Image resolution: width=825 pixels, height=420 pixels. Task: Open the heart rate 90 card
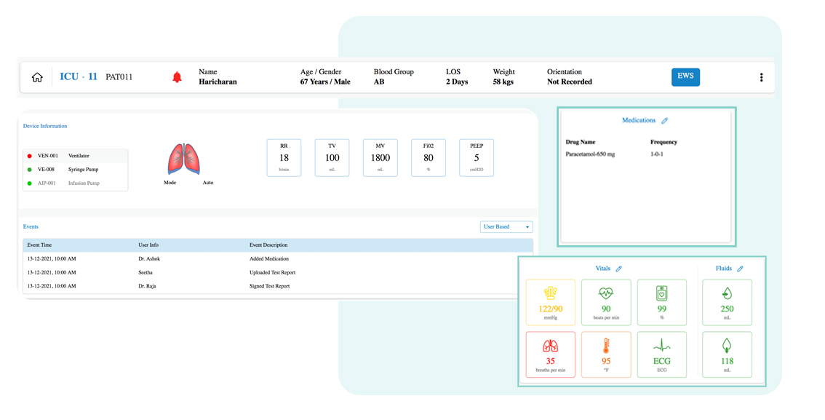pyautogui.click(x=606, y=303)
